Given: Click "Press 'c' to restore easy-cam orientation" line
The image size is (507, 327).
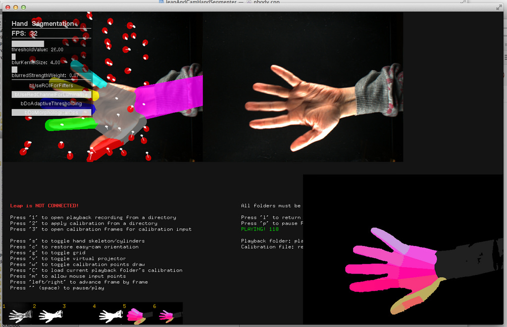Looking at the screenshot, I should (74, 246).
